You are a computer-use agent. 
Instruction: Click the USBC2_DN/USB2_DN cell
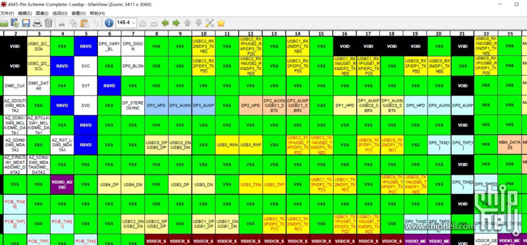click(x=133, y=224)
